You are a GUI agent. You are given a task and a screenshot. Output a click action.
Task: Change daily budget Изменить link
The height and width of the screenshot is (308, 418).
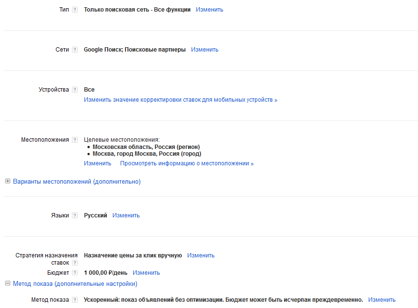(x=146, y=273)
